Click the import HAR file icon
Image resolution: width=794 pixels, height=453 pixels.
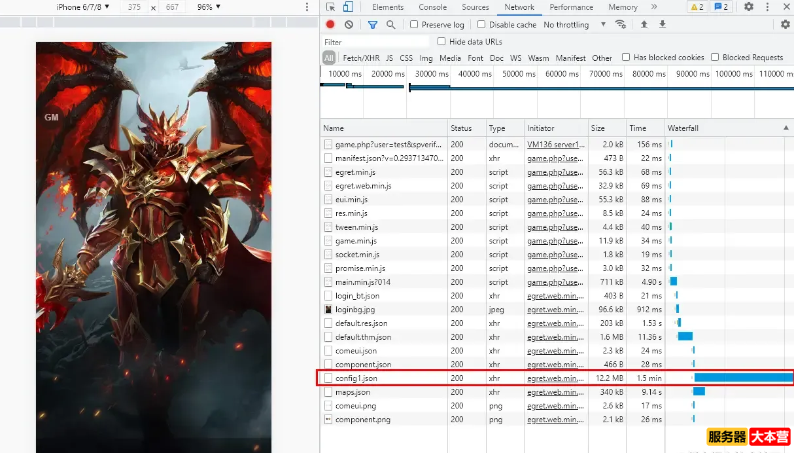click(644, 25)
